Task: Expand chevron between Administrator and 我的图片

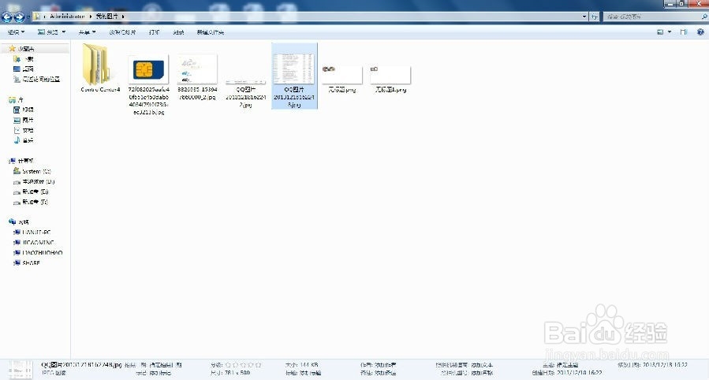Action: [x=91, y=17]
